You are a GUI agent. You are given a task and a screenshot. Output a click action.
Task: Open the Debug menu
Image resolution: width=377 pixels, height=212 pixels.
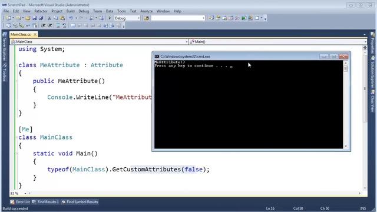click(x=84, y=11)
